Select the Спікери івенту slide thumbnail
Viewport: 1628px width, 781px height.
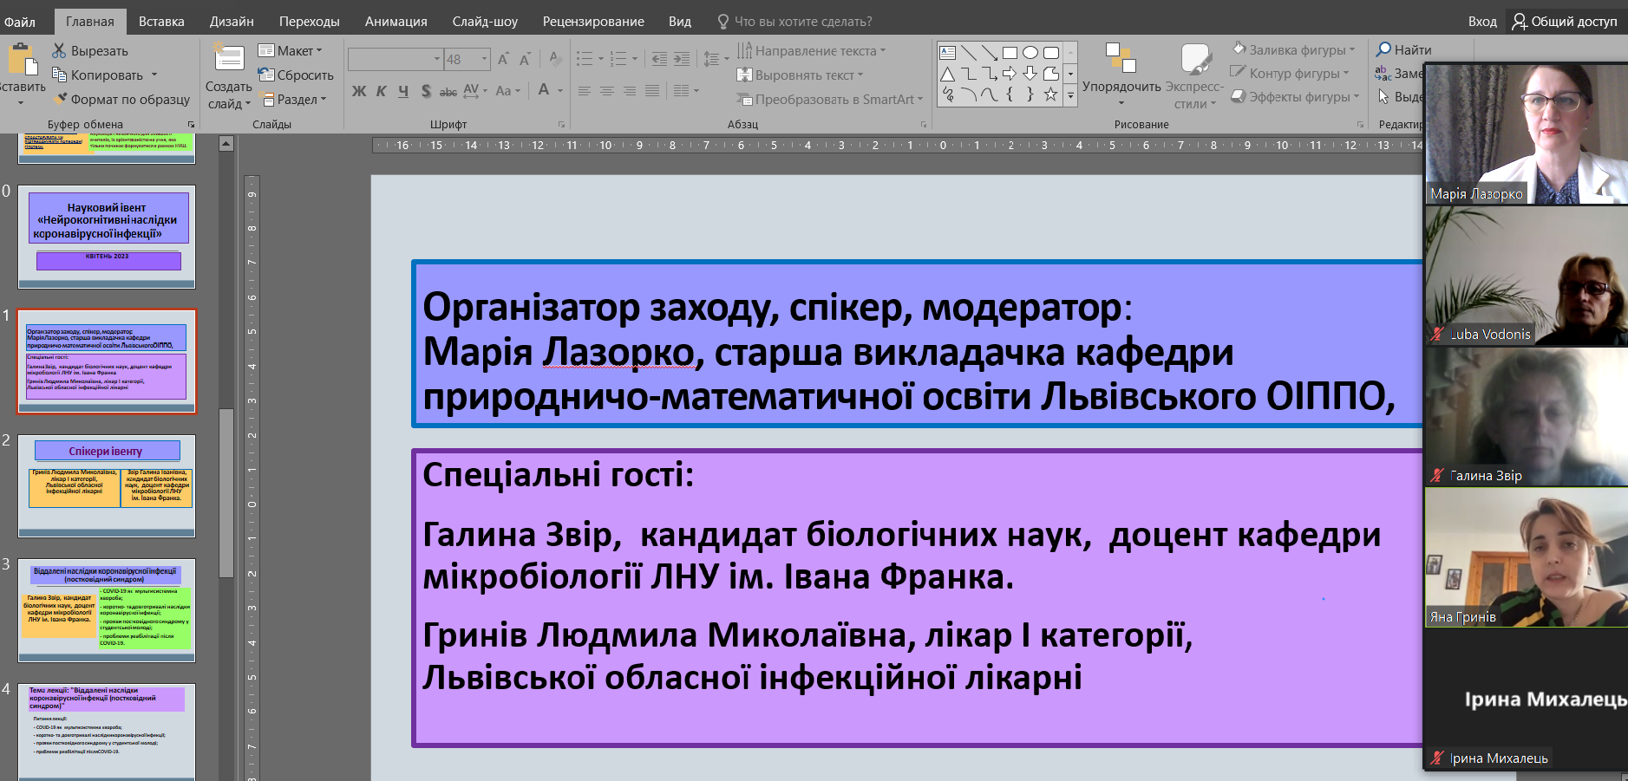(x=107, y=485)
